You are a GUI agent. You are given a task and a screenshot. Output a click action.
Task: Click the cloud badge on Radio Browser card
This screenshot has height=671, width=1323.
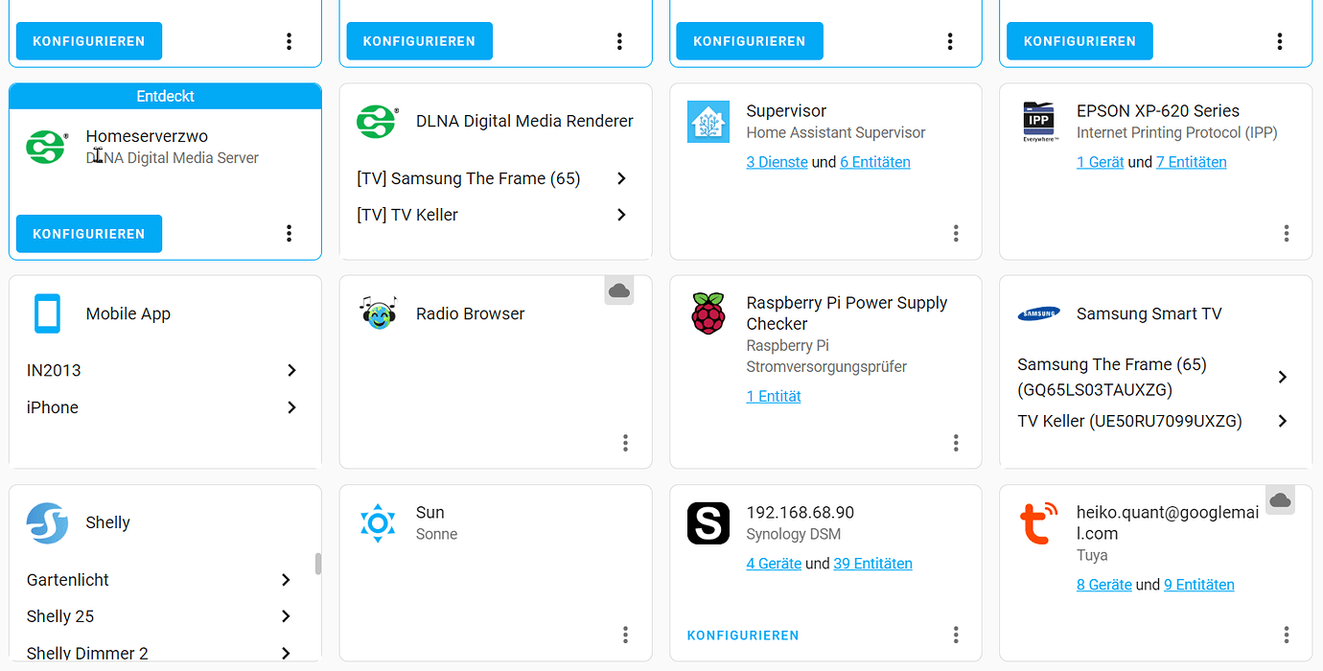click(618, 289)
